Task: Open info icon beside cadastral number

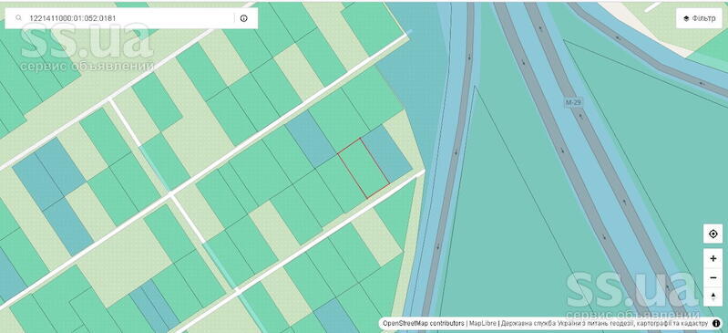Action: pos(244,18)
